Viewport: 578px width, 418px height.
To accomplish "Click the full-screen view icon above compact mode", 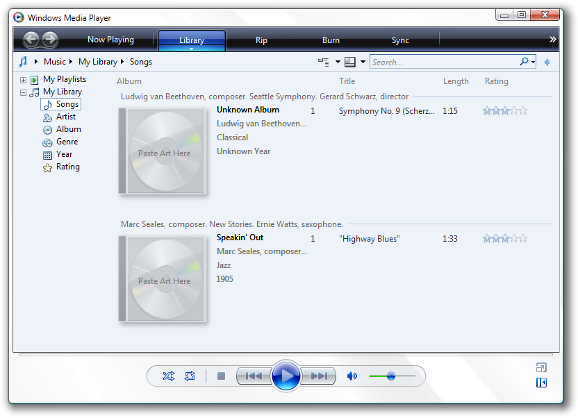I will (541, 367).
